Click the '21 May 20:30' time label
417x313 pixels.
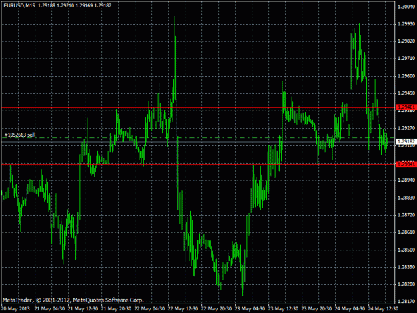[116, 309]
